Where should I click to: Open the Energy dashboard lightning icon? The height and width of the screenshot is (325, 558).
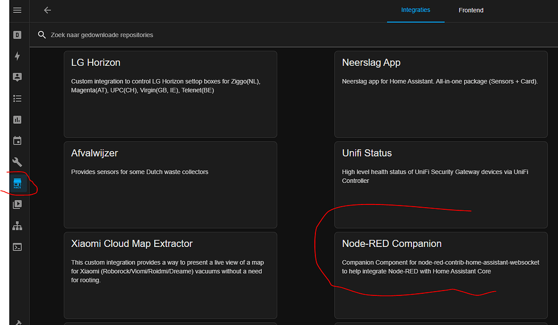(x=17, y=56)
